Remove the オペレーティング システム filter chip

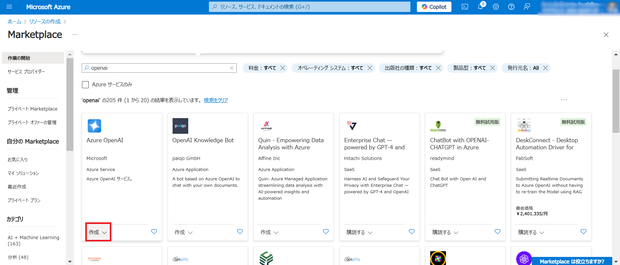click(370, 68)
